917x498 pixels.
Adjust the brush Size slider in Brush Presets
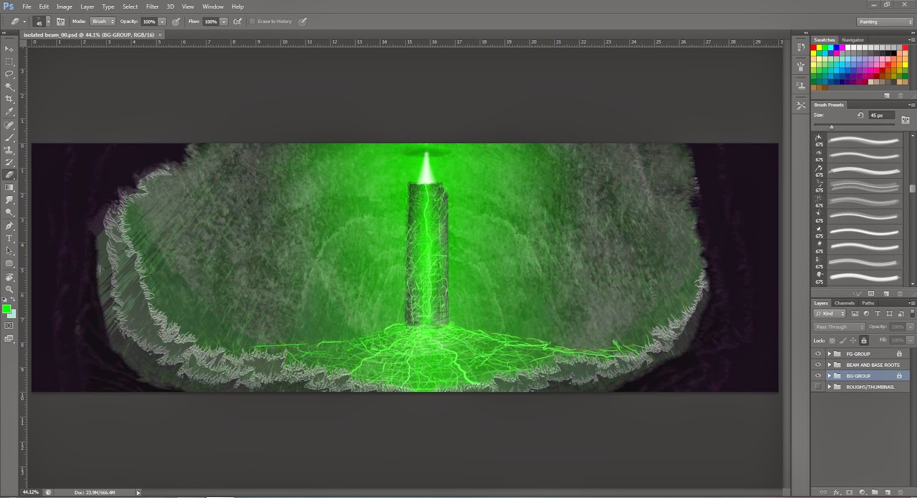[x=832, y=127]
